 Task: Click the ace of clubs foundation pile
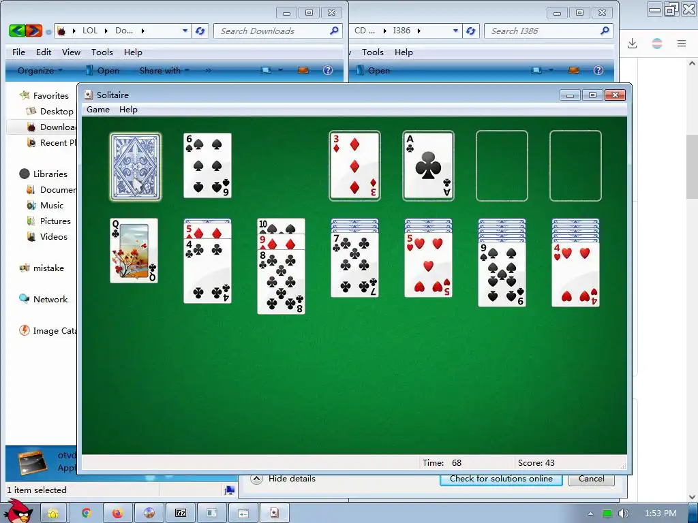(x=428, y=165)
